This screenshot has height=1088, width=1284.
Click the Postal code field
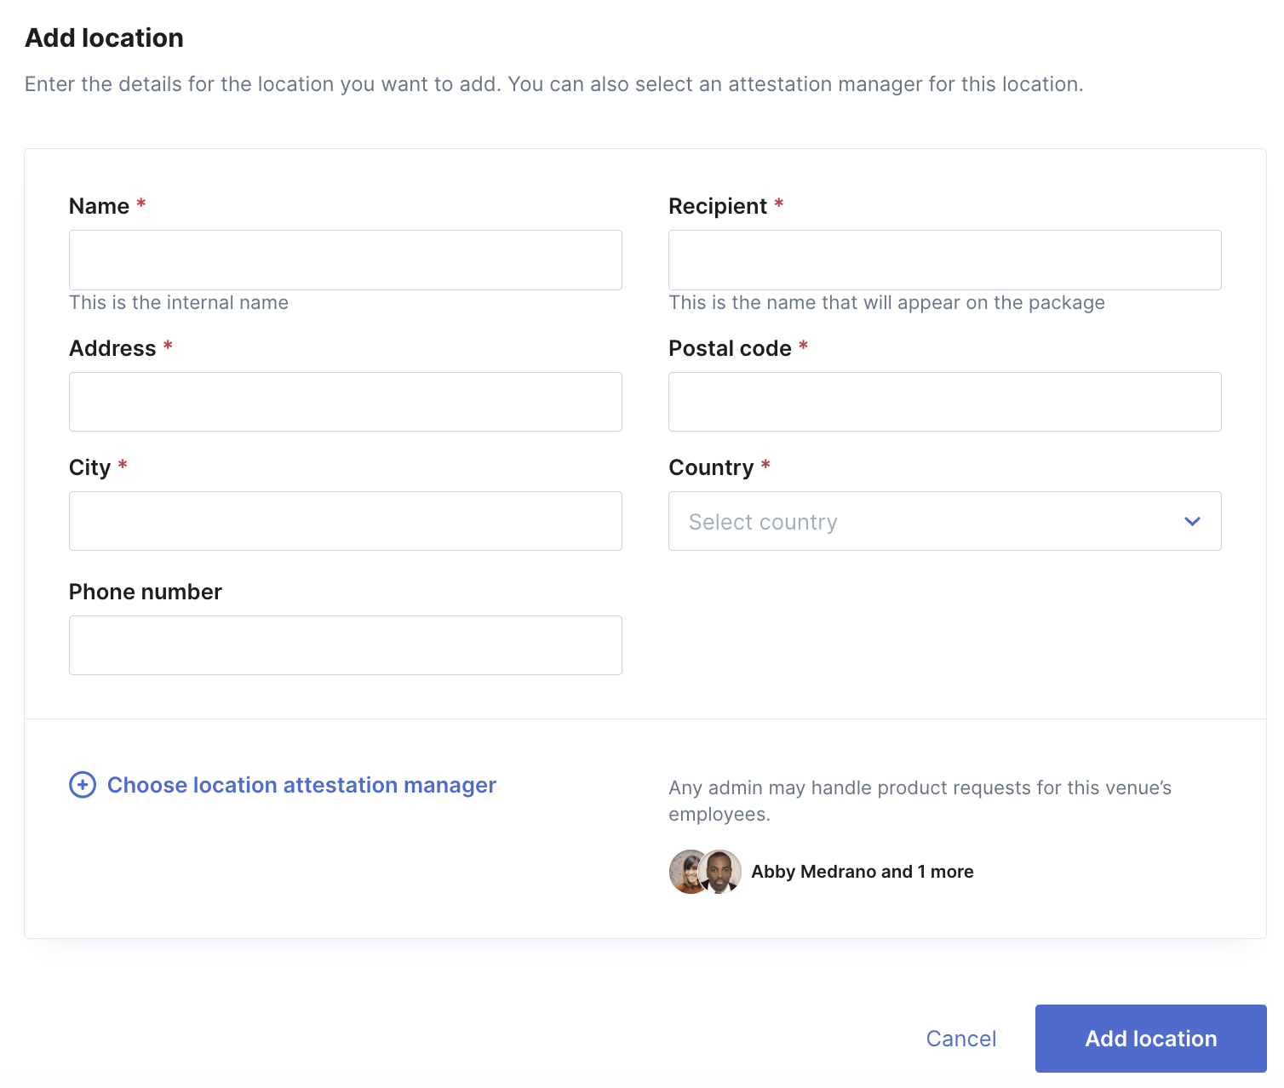945,402
